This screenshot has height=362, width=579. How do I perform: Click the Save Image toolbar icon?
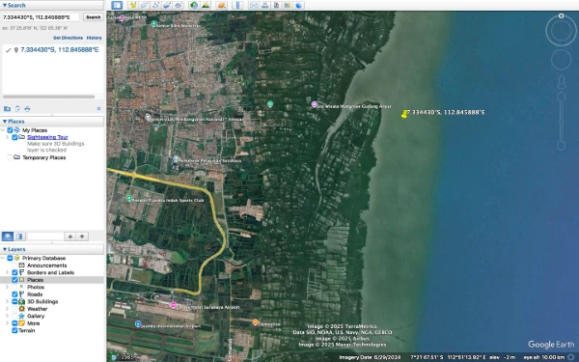point(276,5)
